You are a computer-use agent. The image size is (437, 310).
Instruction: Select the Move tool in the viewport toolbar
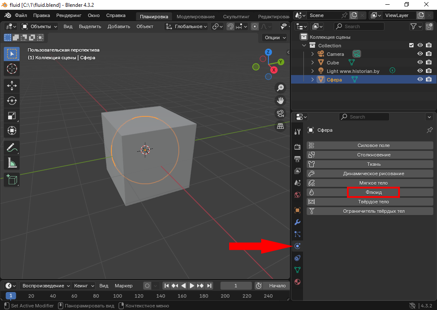[x=12, y=86]
